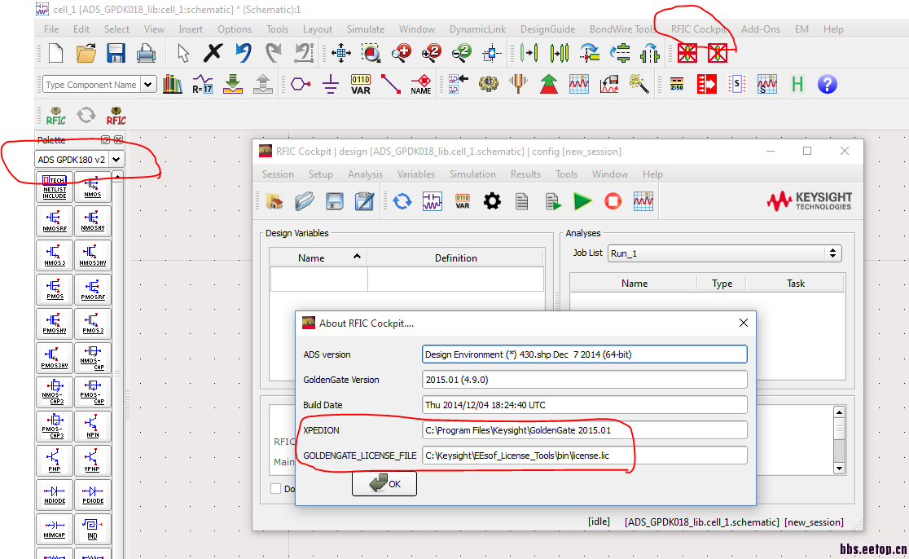The width and height of the screenshot is (909, 559).
Task: Open the DesignGuide menu in ADS
Action: click(547, 29)
